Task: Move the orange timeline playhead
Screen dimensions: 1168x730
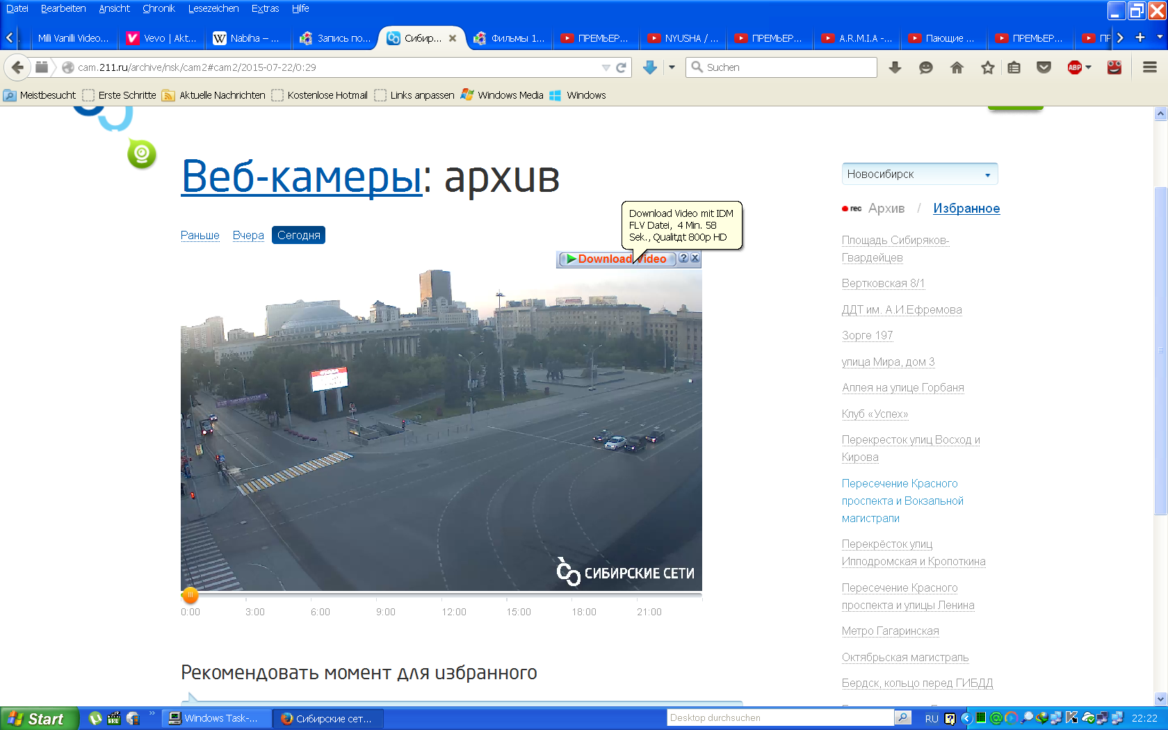Action: (190, 596)
